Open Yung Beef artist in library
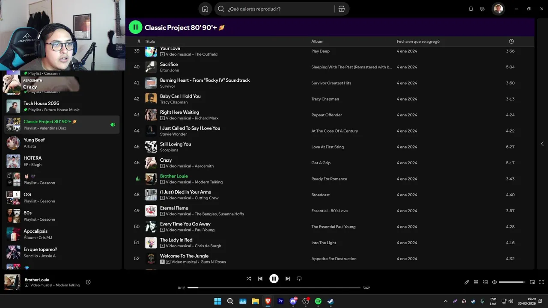The image size is (548, 308). 62,143
